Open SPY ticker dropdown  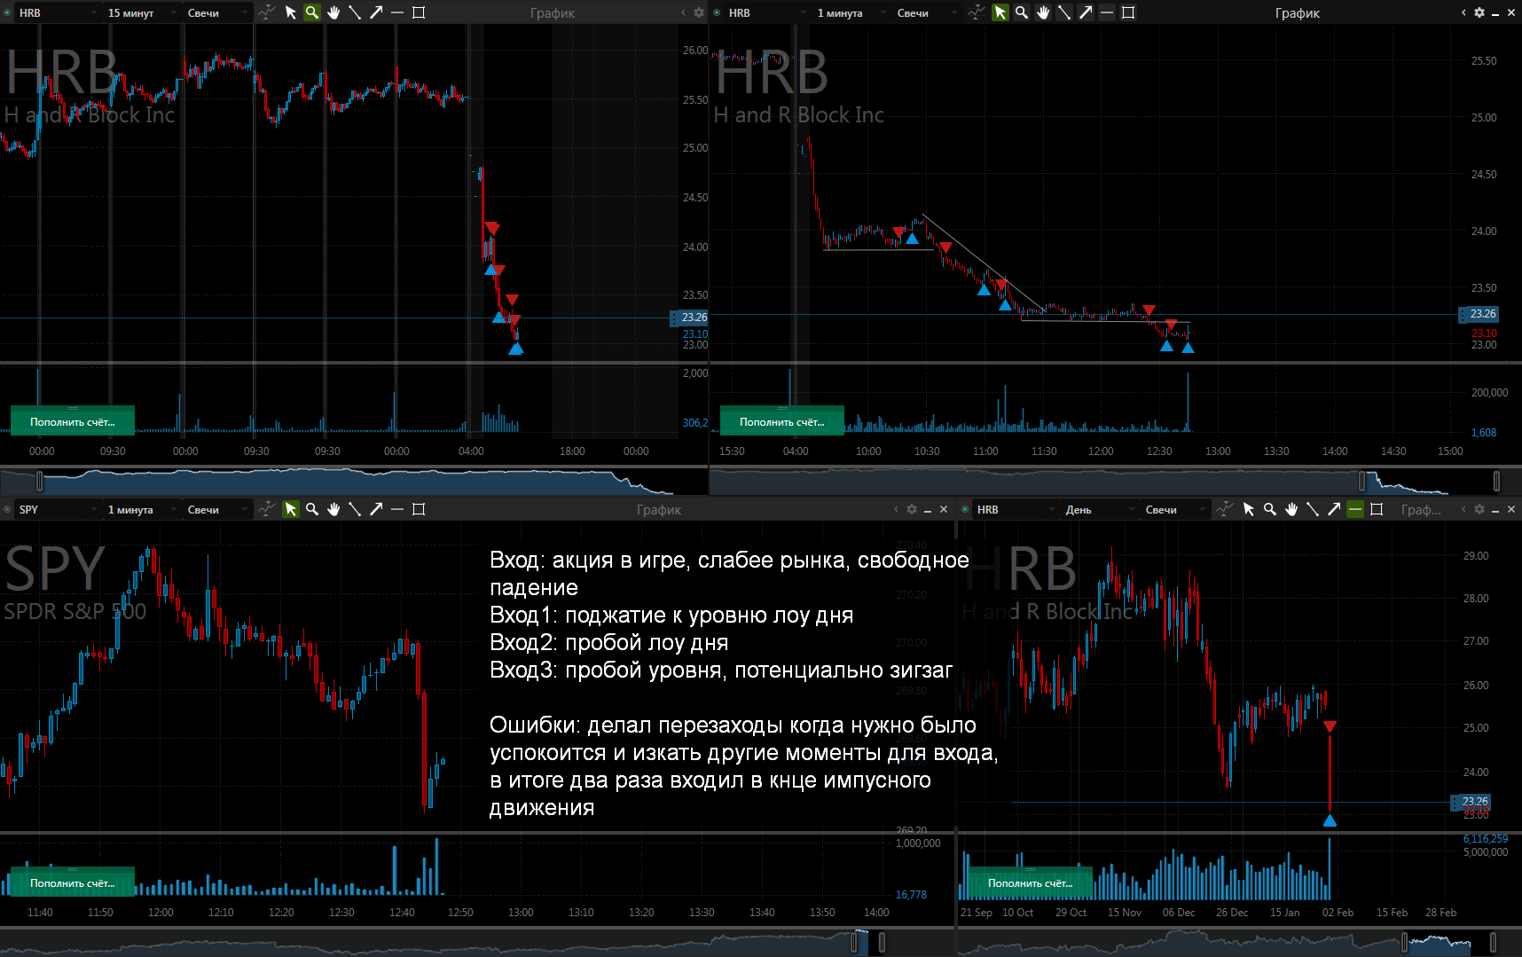pyautogui.click(x=58, y=509)
